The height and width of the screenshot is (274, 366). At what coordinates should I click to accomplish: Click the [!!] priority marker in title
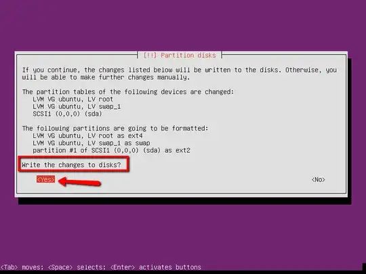[x=150, y=55]
